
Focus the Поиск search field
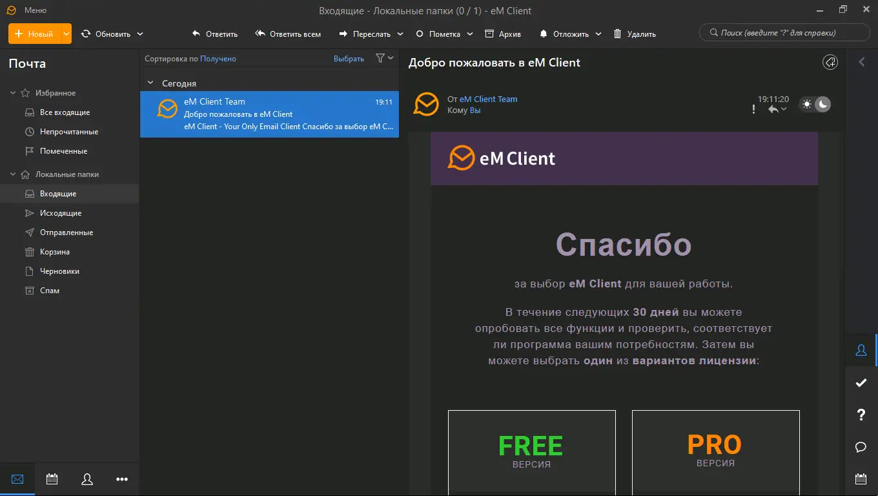click(784, 32)
